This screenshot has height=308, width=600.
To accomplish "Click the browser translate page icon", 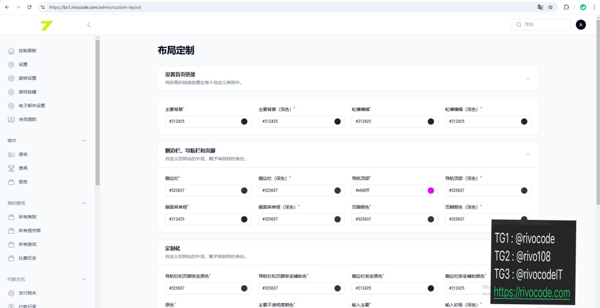I will [x=540, y=7].
